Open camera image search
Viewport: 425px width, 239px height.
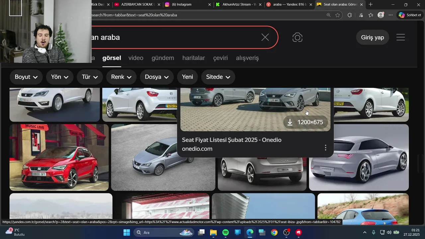(x=297, y=38)
